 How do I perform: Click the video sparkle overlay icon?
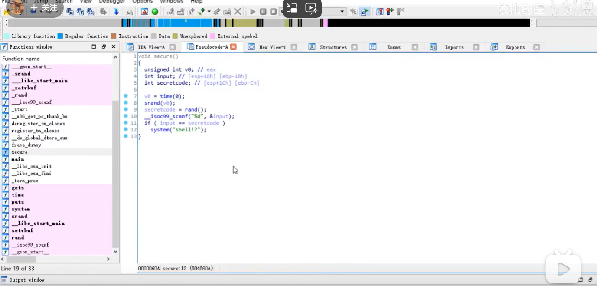click(312, 8)
